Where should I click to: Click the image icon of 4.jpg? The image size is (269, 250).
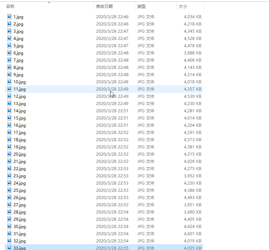tap(9, 38)
